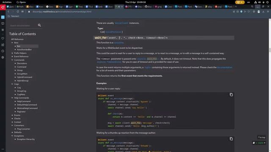The width and height of the screenshot is (271, 152).
Task: Open the psql browser tab
Action: 218,7
